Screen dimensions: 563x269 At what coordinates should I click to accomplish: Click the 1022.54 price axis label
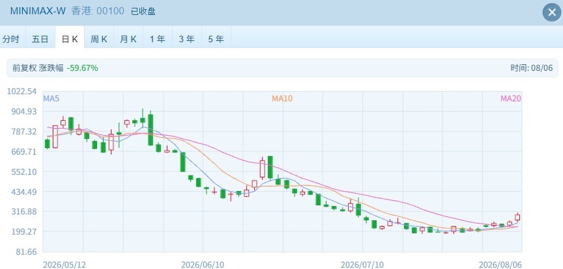click(22, 92)
